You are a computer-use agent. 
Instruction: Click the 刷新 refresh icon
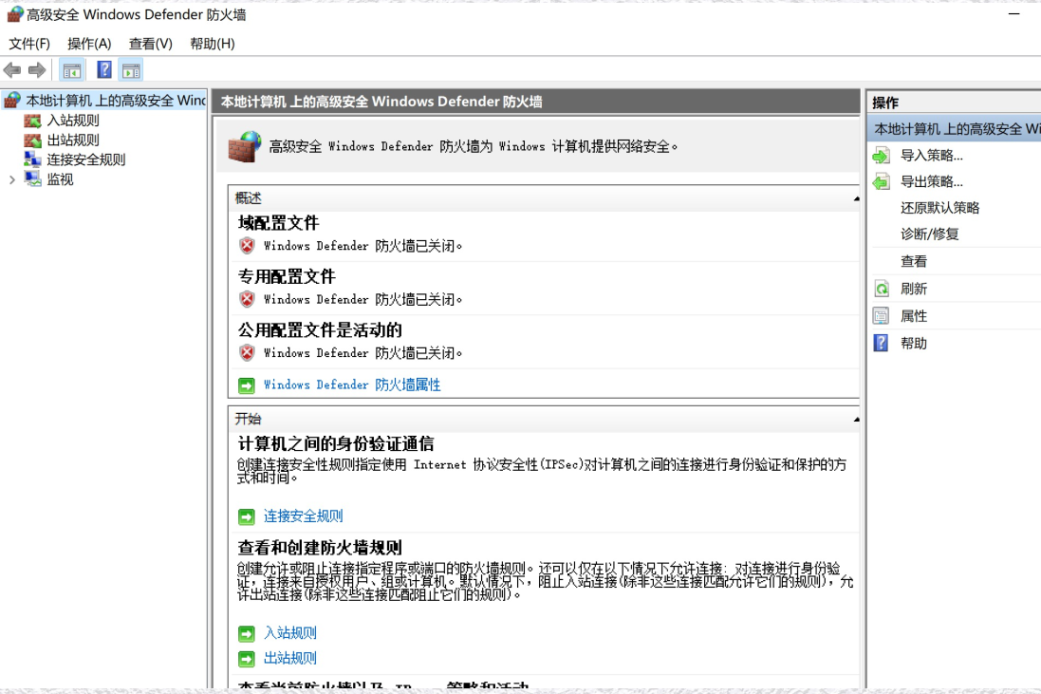[x=881, y=289]
